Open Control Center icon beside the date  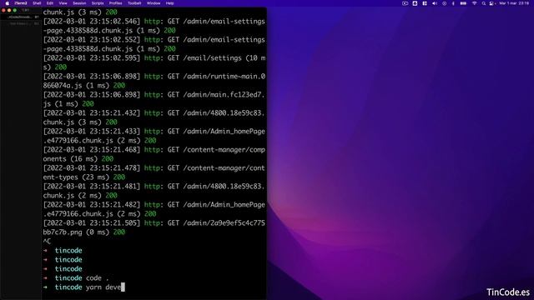491,3
